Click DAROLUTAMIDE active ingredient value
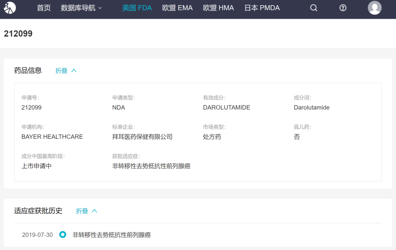This screenshot has width=396, height=250. coord(227,108)
